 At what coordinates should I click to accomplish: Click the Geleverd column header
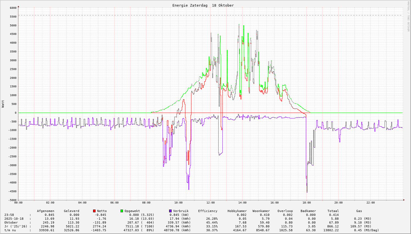coord(71,211)
